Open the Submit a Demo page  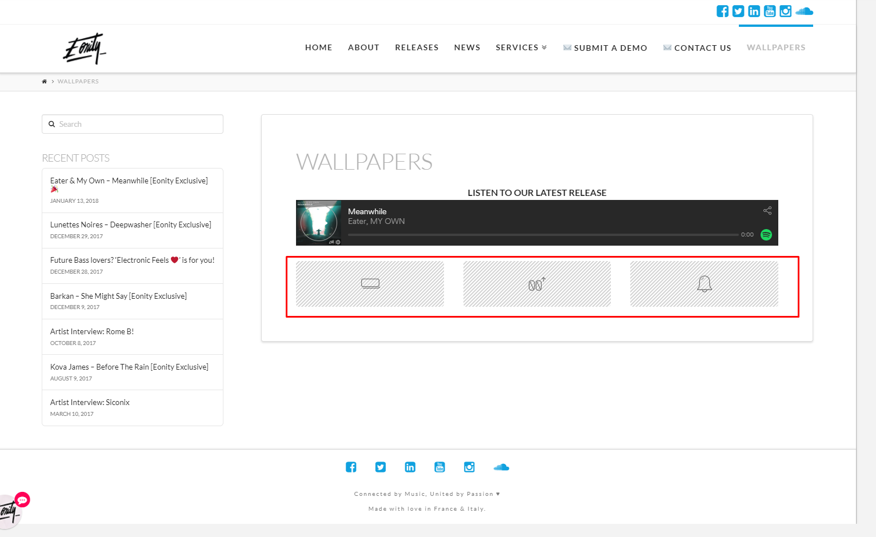[x=610, y=48]
